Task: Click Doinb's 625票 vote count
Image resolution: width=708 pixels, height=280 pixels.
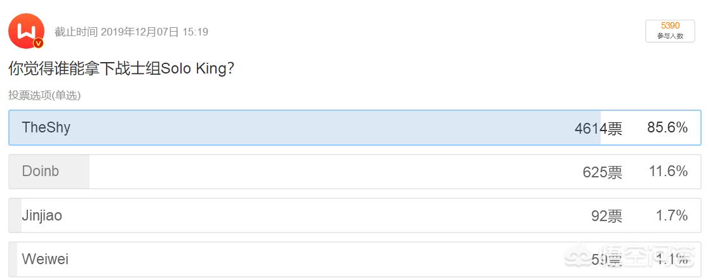Action: pyautogui.click(x=602, y=172)
